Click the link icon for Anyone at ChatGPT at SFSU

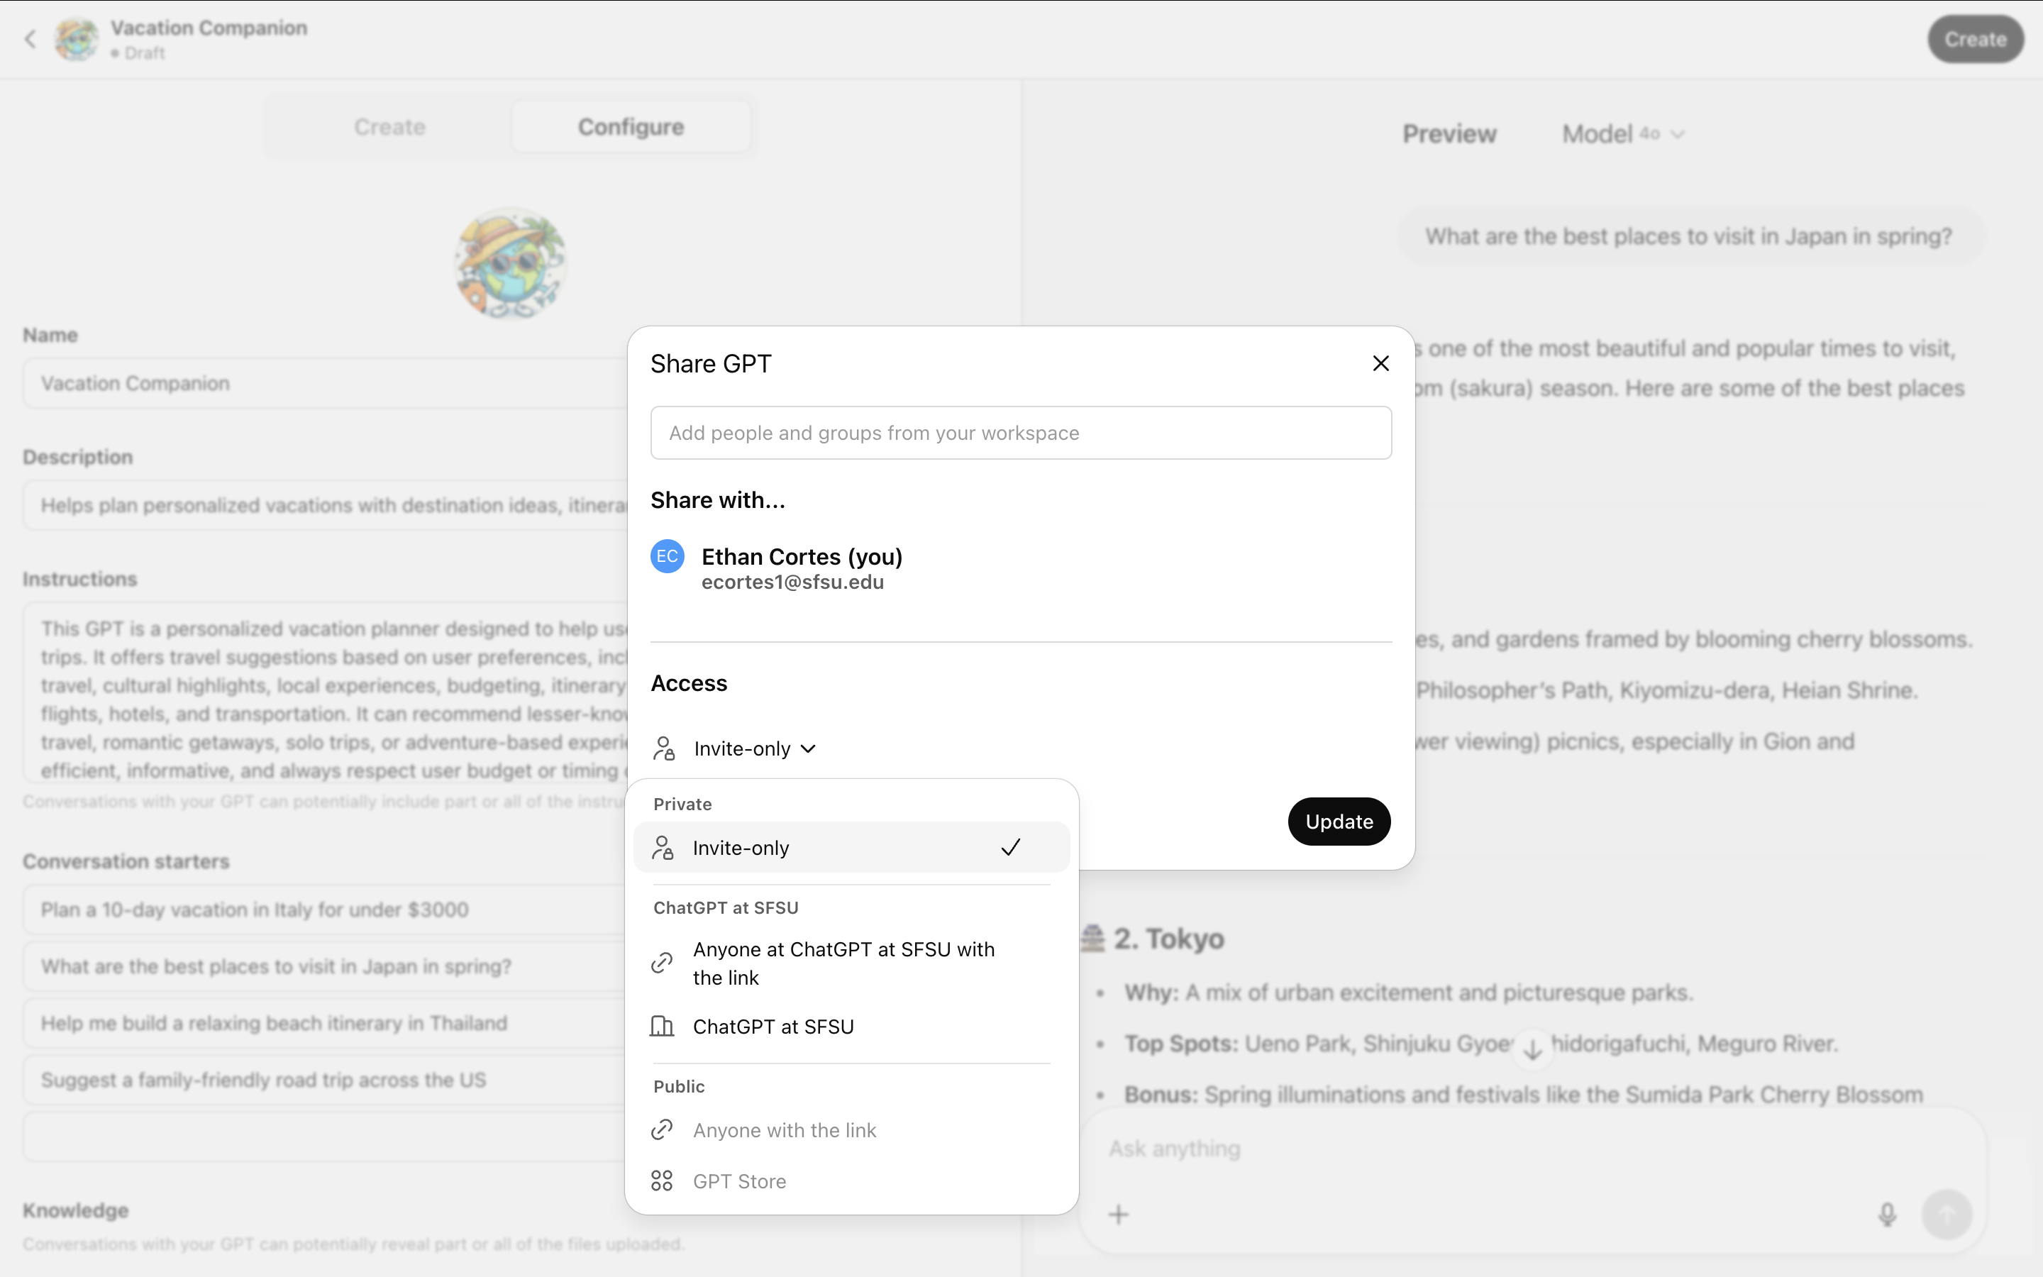tap(662, 963)
